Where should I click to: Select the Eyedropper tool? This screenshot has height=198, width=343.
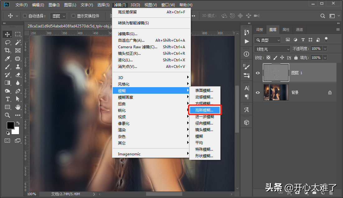click(7, 59)
